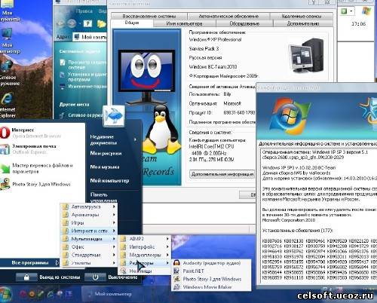Expand the Стандартные submenu

click(x=89, y=255)
